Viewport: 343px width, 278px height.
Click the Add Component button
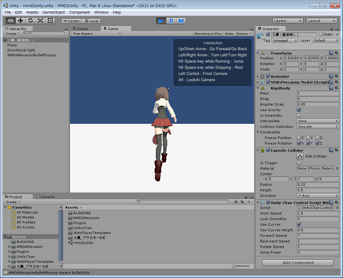(x=298, y=263)
